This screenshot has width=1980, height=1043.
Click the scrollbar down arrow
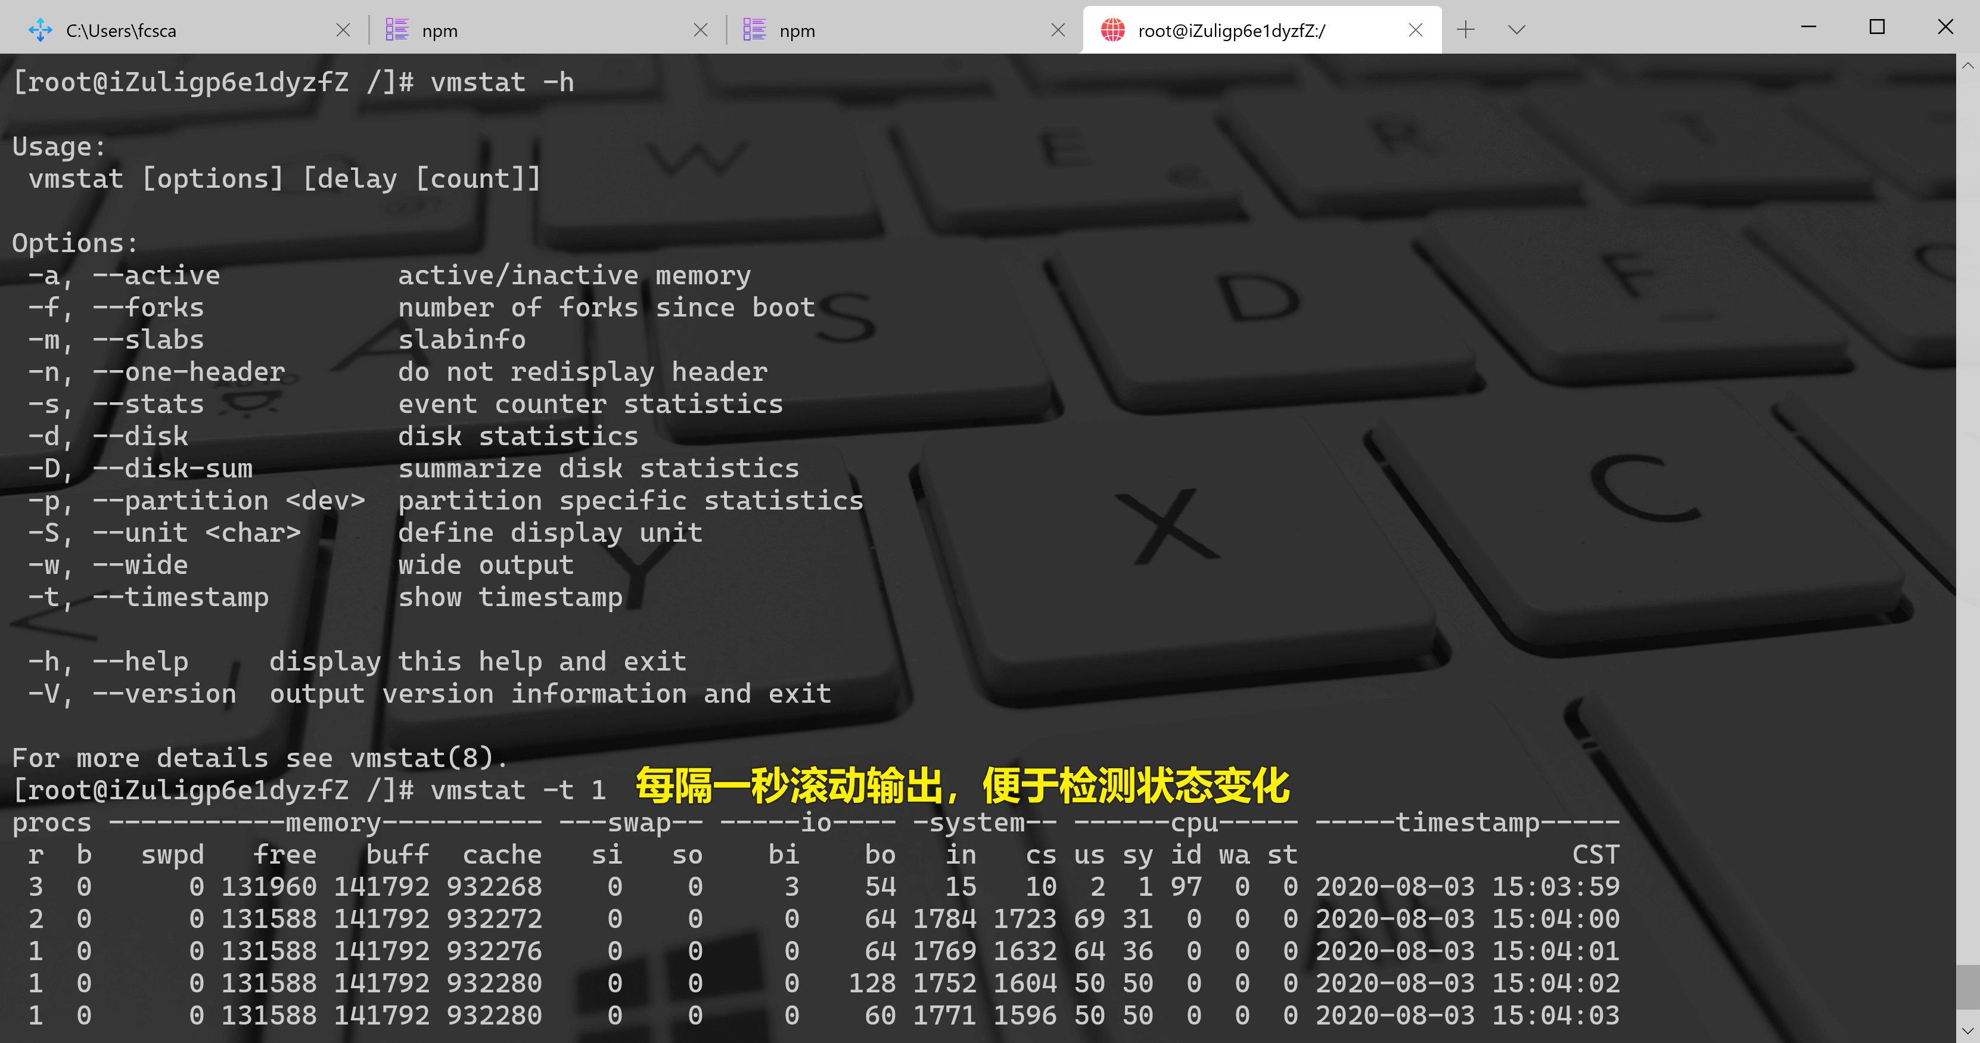(1967, 1030)
